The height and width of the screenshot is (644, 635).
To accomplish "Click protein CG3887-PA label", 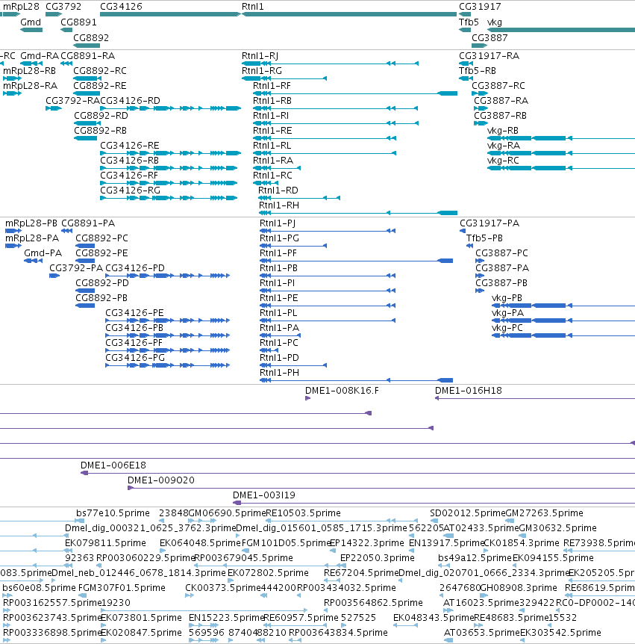I will coord(502,267).
